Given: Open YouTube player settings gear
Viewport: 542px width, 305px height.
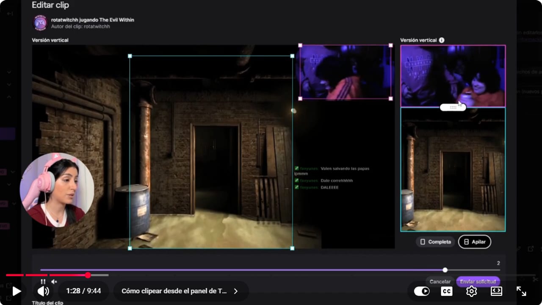Looking at the screenshot, I should point(471,291).
